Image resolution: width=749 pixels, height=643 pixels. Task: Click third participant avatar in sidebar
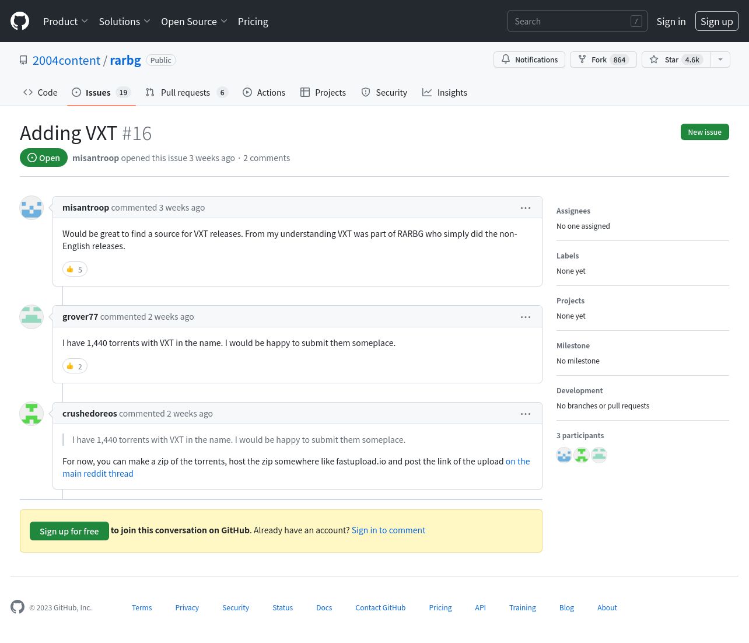click(599, 455)
